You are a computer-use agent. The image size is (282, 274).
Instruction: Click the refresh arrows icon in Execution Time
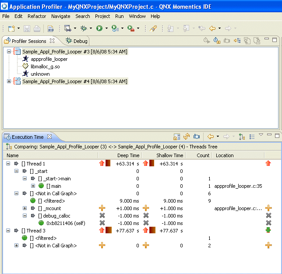click(187, 137)
